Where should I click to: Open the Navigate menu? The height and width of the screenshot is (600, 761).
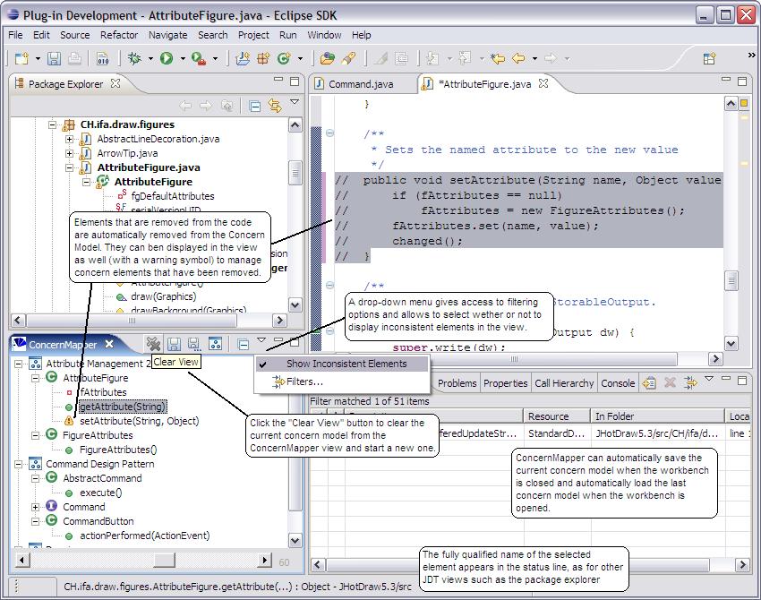click(x=168, y=35)
